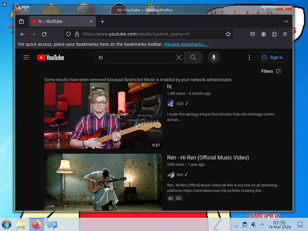Expand the list all tabs chevron
The height and width of the screenshot is (231, 308).
point(286,21)
